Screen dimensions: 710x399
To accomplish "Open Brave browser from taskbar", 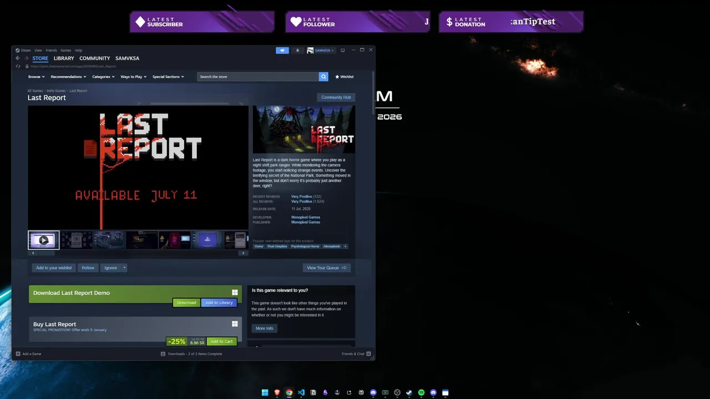I will click(x=277, y=392).
